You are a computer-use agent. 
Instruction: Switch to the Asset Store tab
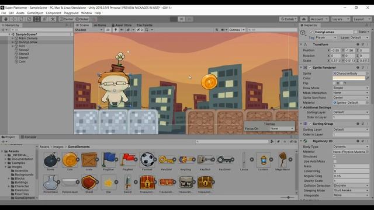(x=122, y=25)
